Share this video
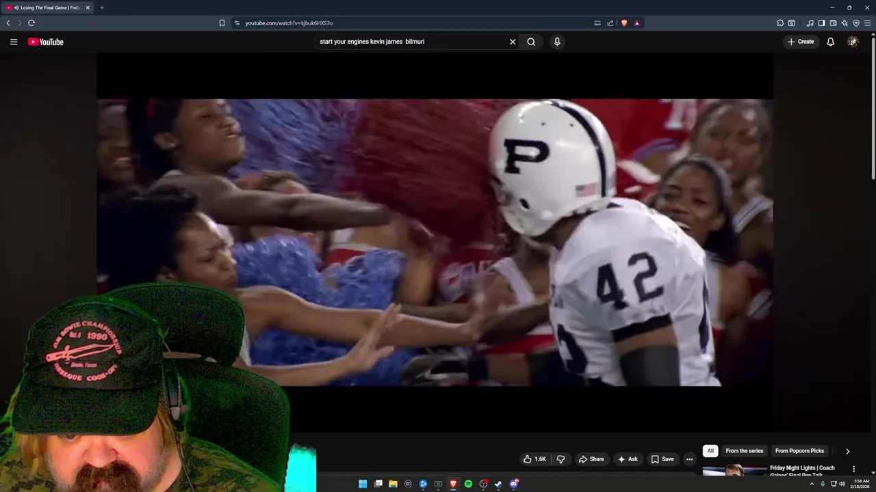 [x=591, y=459]
